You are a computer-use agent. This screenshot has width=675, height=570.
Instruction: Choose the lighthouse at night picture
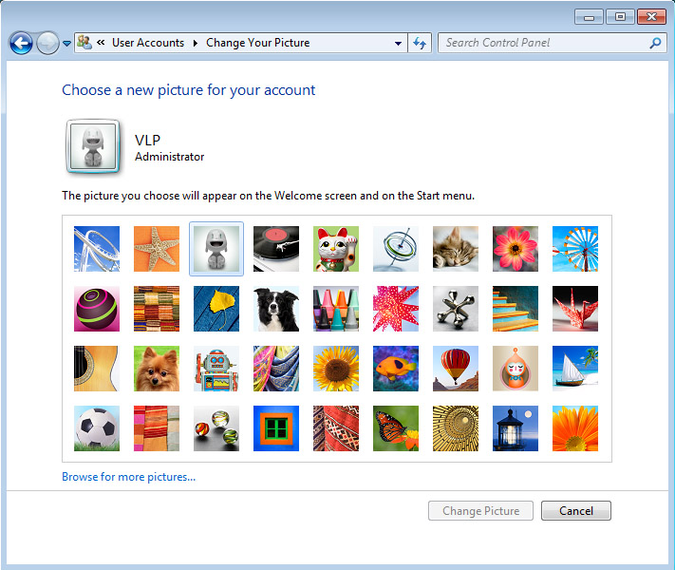[x=516, y=428]
